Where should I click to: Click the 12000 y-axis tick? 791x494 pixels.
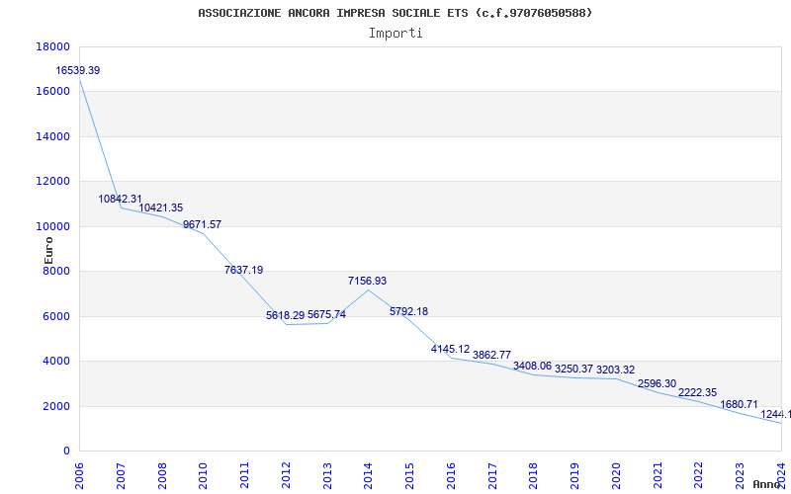[52, 182]
